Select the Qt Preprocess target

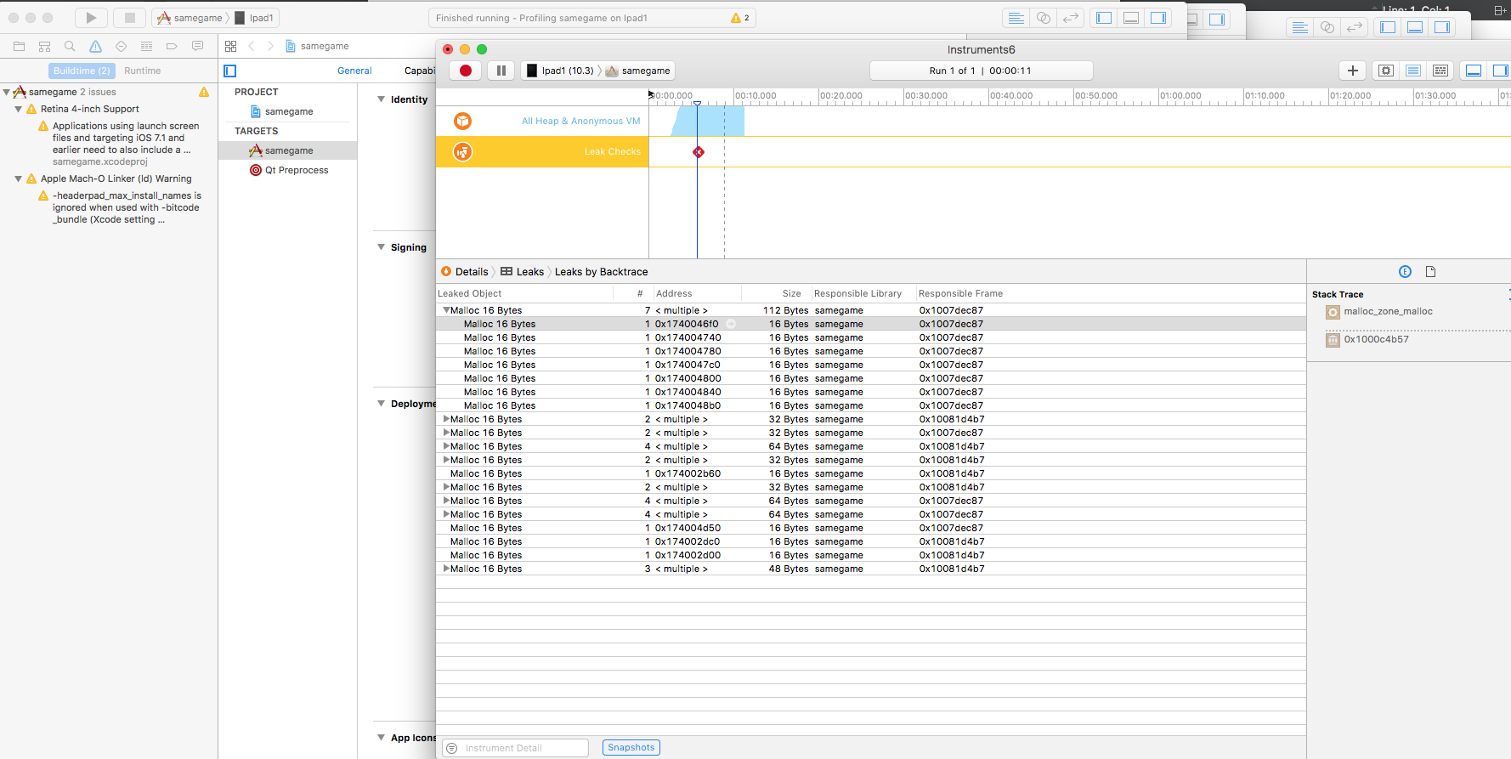(288, 170)
